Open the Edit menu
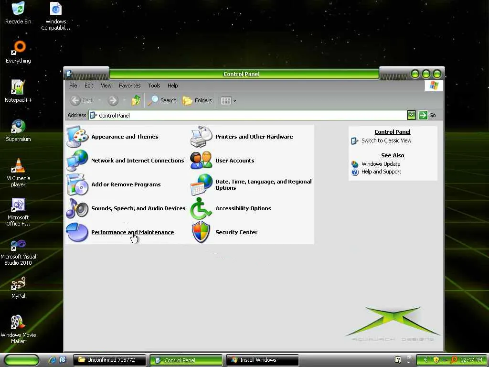The image size is (489, 367). click(x=89, y=86)
